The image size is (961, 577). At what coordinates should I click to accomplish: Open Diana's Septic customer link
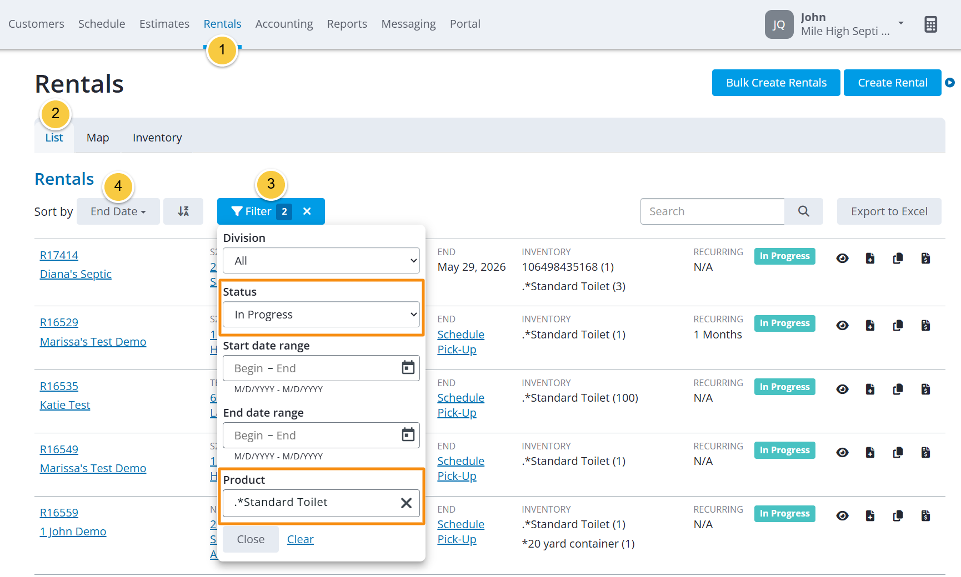[76, 274]
